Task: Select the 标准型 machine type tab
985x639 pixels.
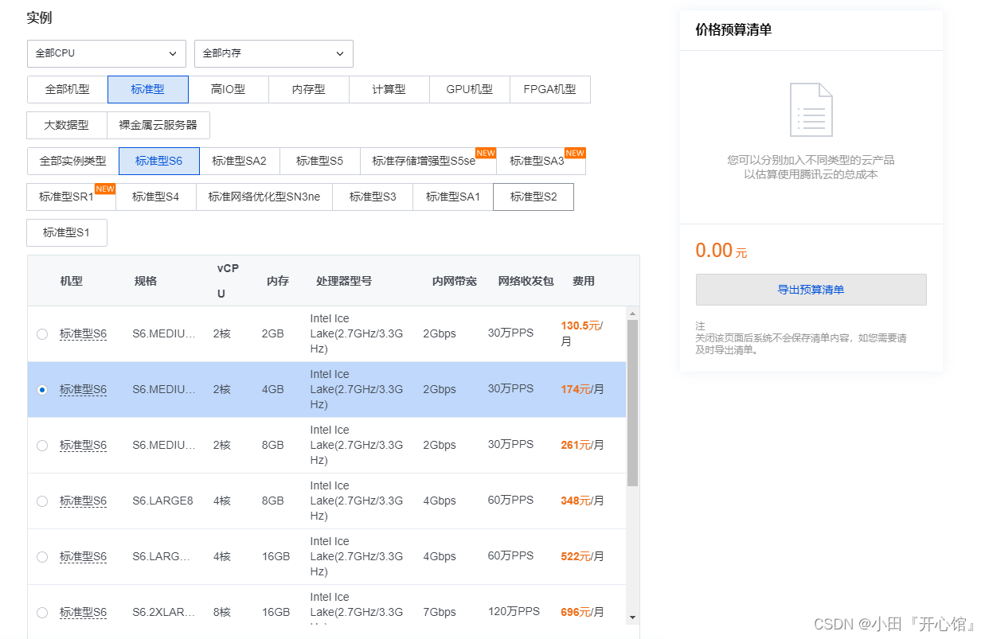Action: tap(148, 90)
